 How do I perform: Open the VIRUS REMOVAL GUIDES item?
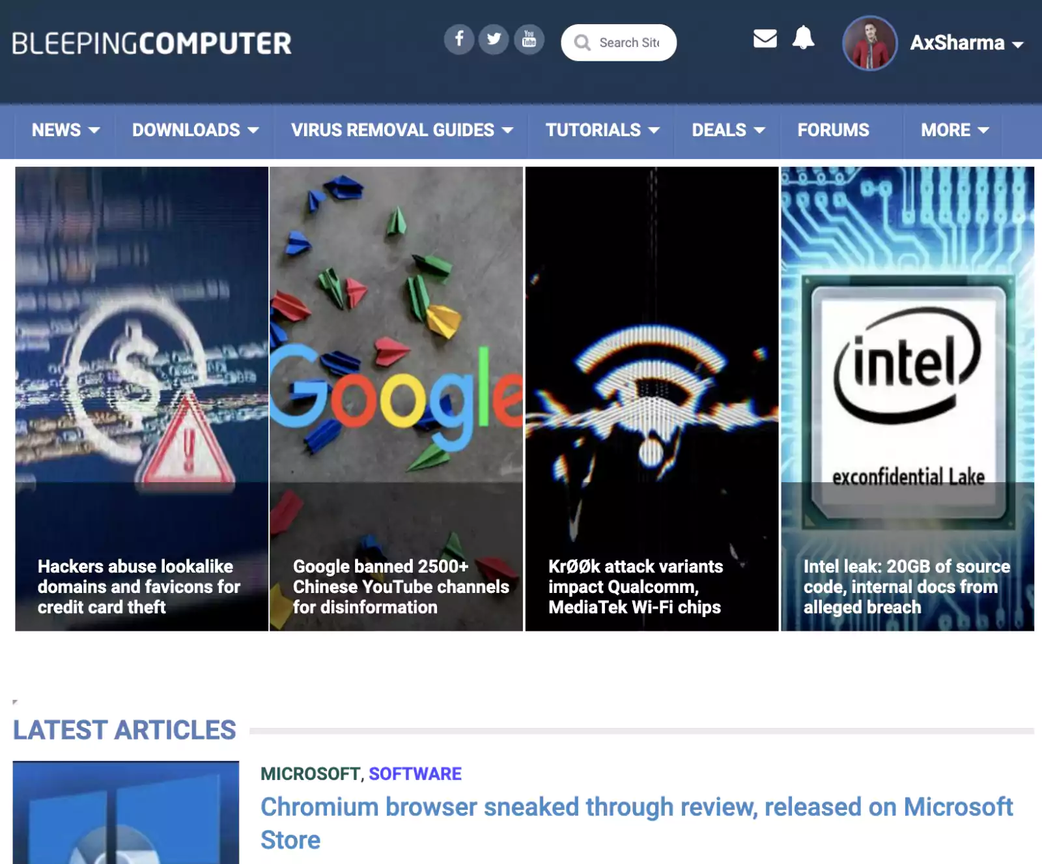393,130
